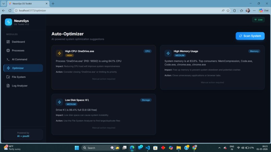Screen dimensions: 271x152
Task: Click the 'AI + psutil' footer text
Action: point(23,136)
